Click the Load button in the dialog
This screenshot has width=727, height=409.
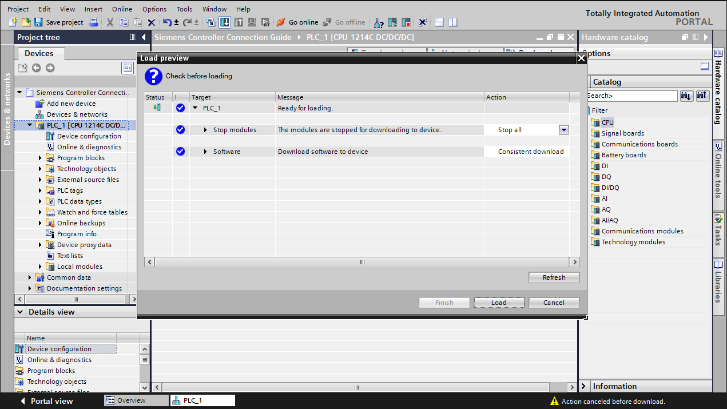[499, 303]
